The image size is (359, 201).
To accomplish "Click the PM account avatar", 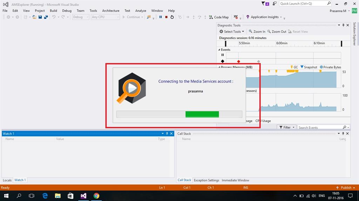I will pyautogui.click(x=354, y=11).
